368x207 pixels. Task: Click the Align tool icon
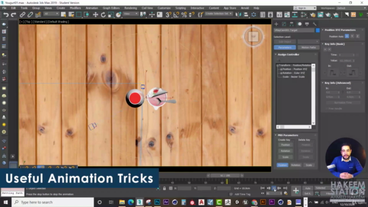click(x=246, y=15)
